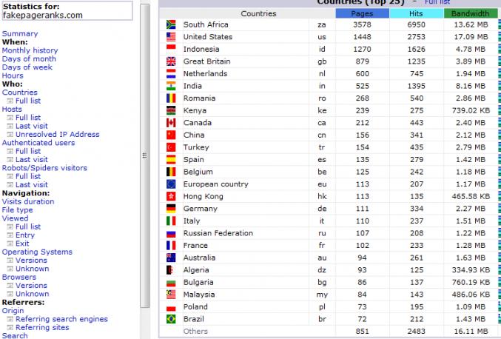Click the Belgium flag icon

(x=171, y=172)
